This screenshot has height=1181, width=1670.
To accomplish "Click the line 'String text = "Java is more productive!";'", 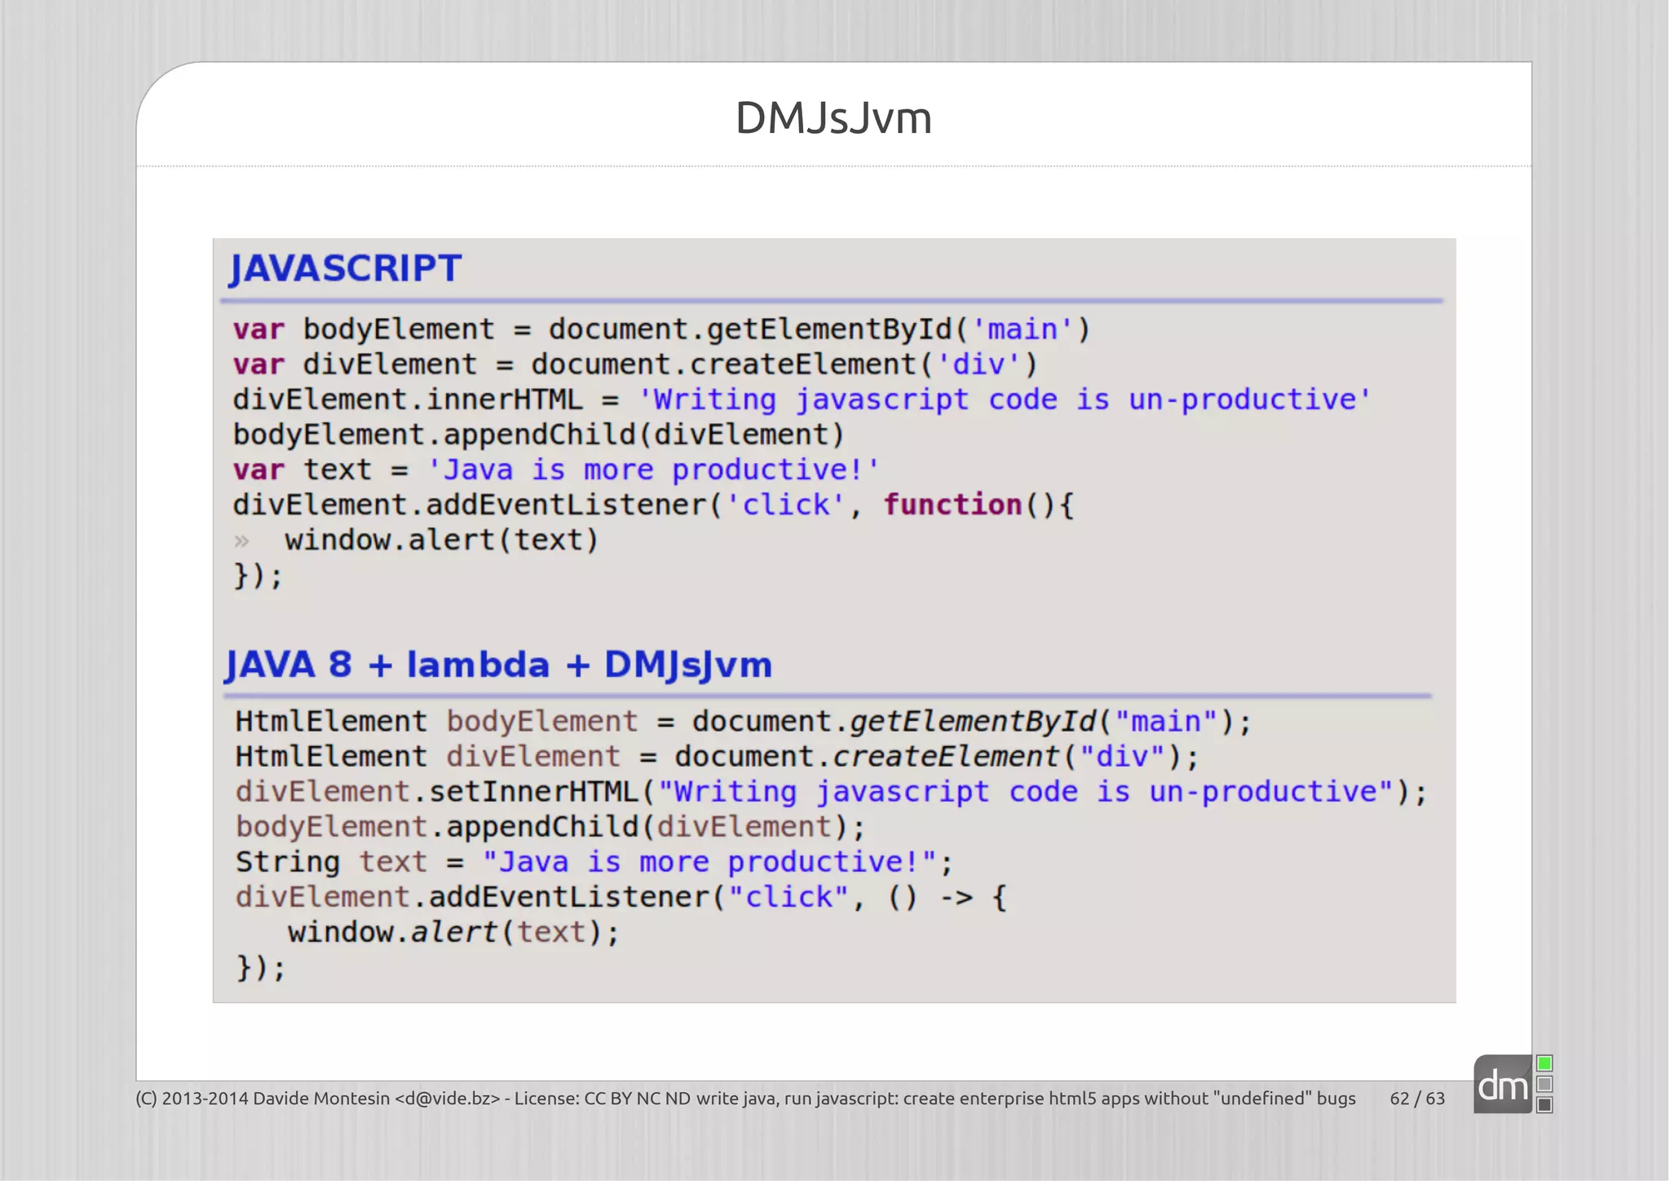I will tap(594, 862).
